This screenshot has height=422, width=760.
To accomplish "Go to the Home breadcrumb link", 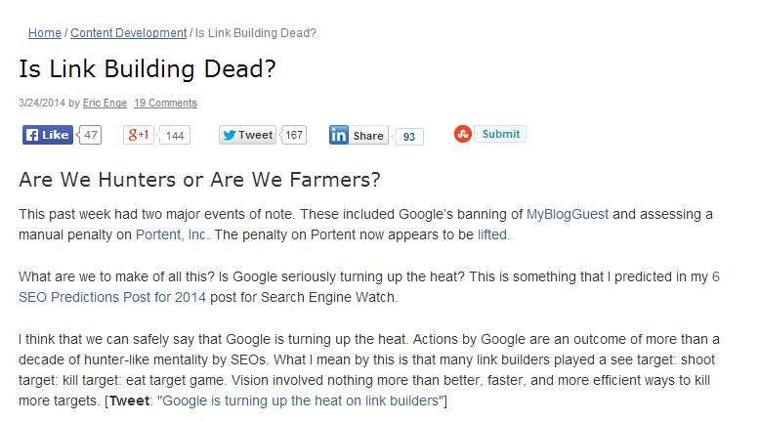I will coord(45,33).
